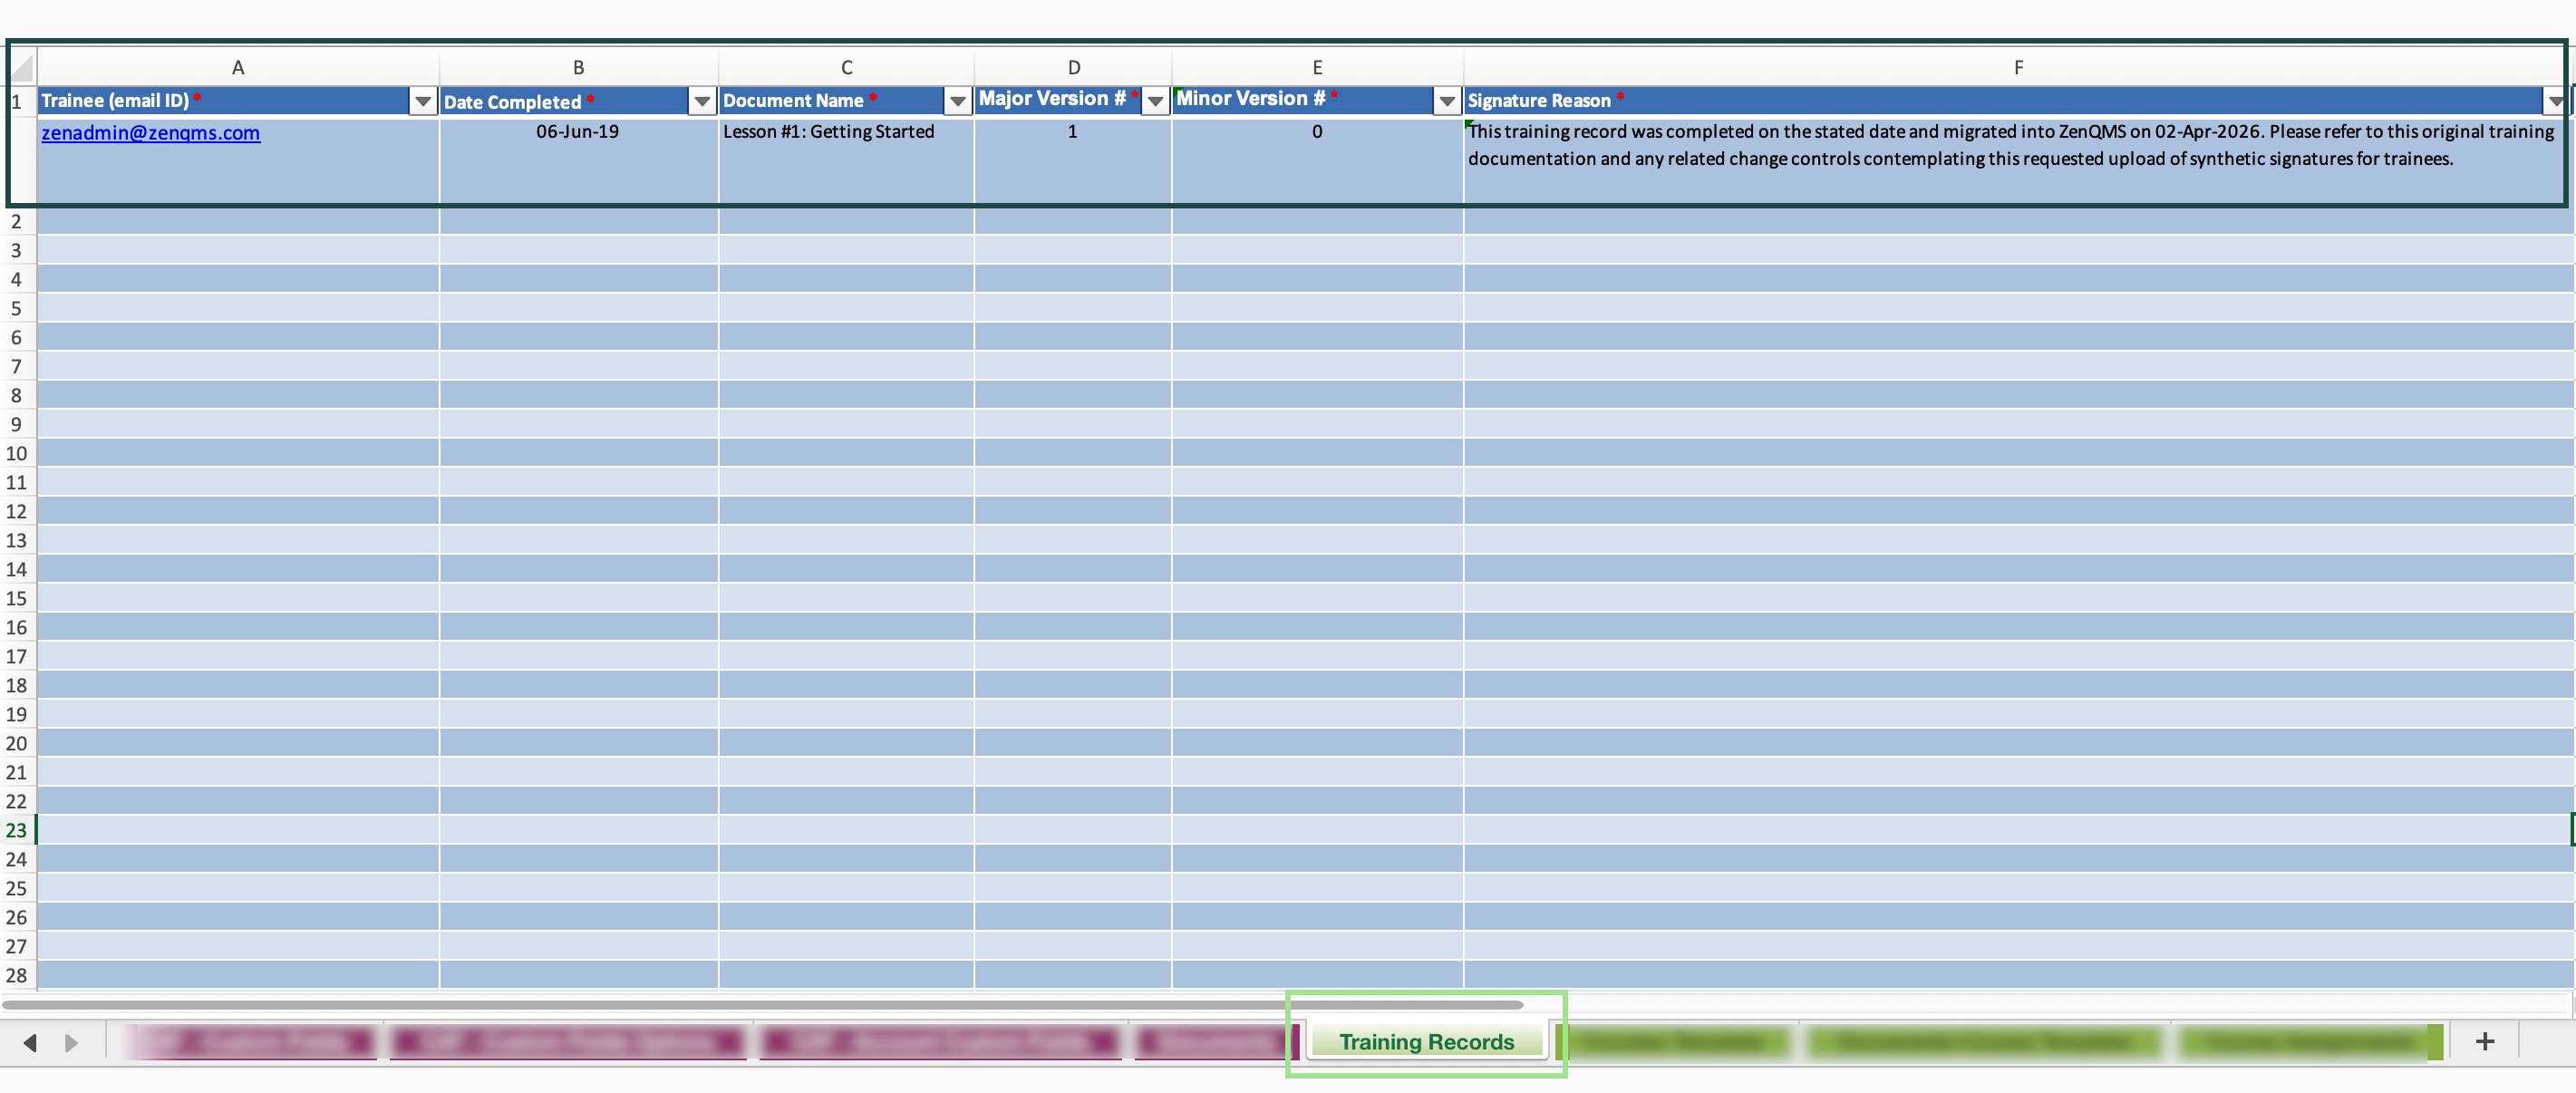Select the Date Completed header cell
Viewport: 2576px width, 1093px height.
point(579,101)
